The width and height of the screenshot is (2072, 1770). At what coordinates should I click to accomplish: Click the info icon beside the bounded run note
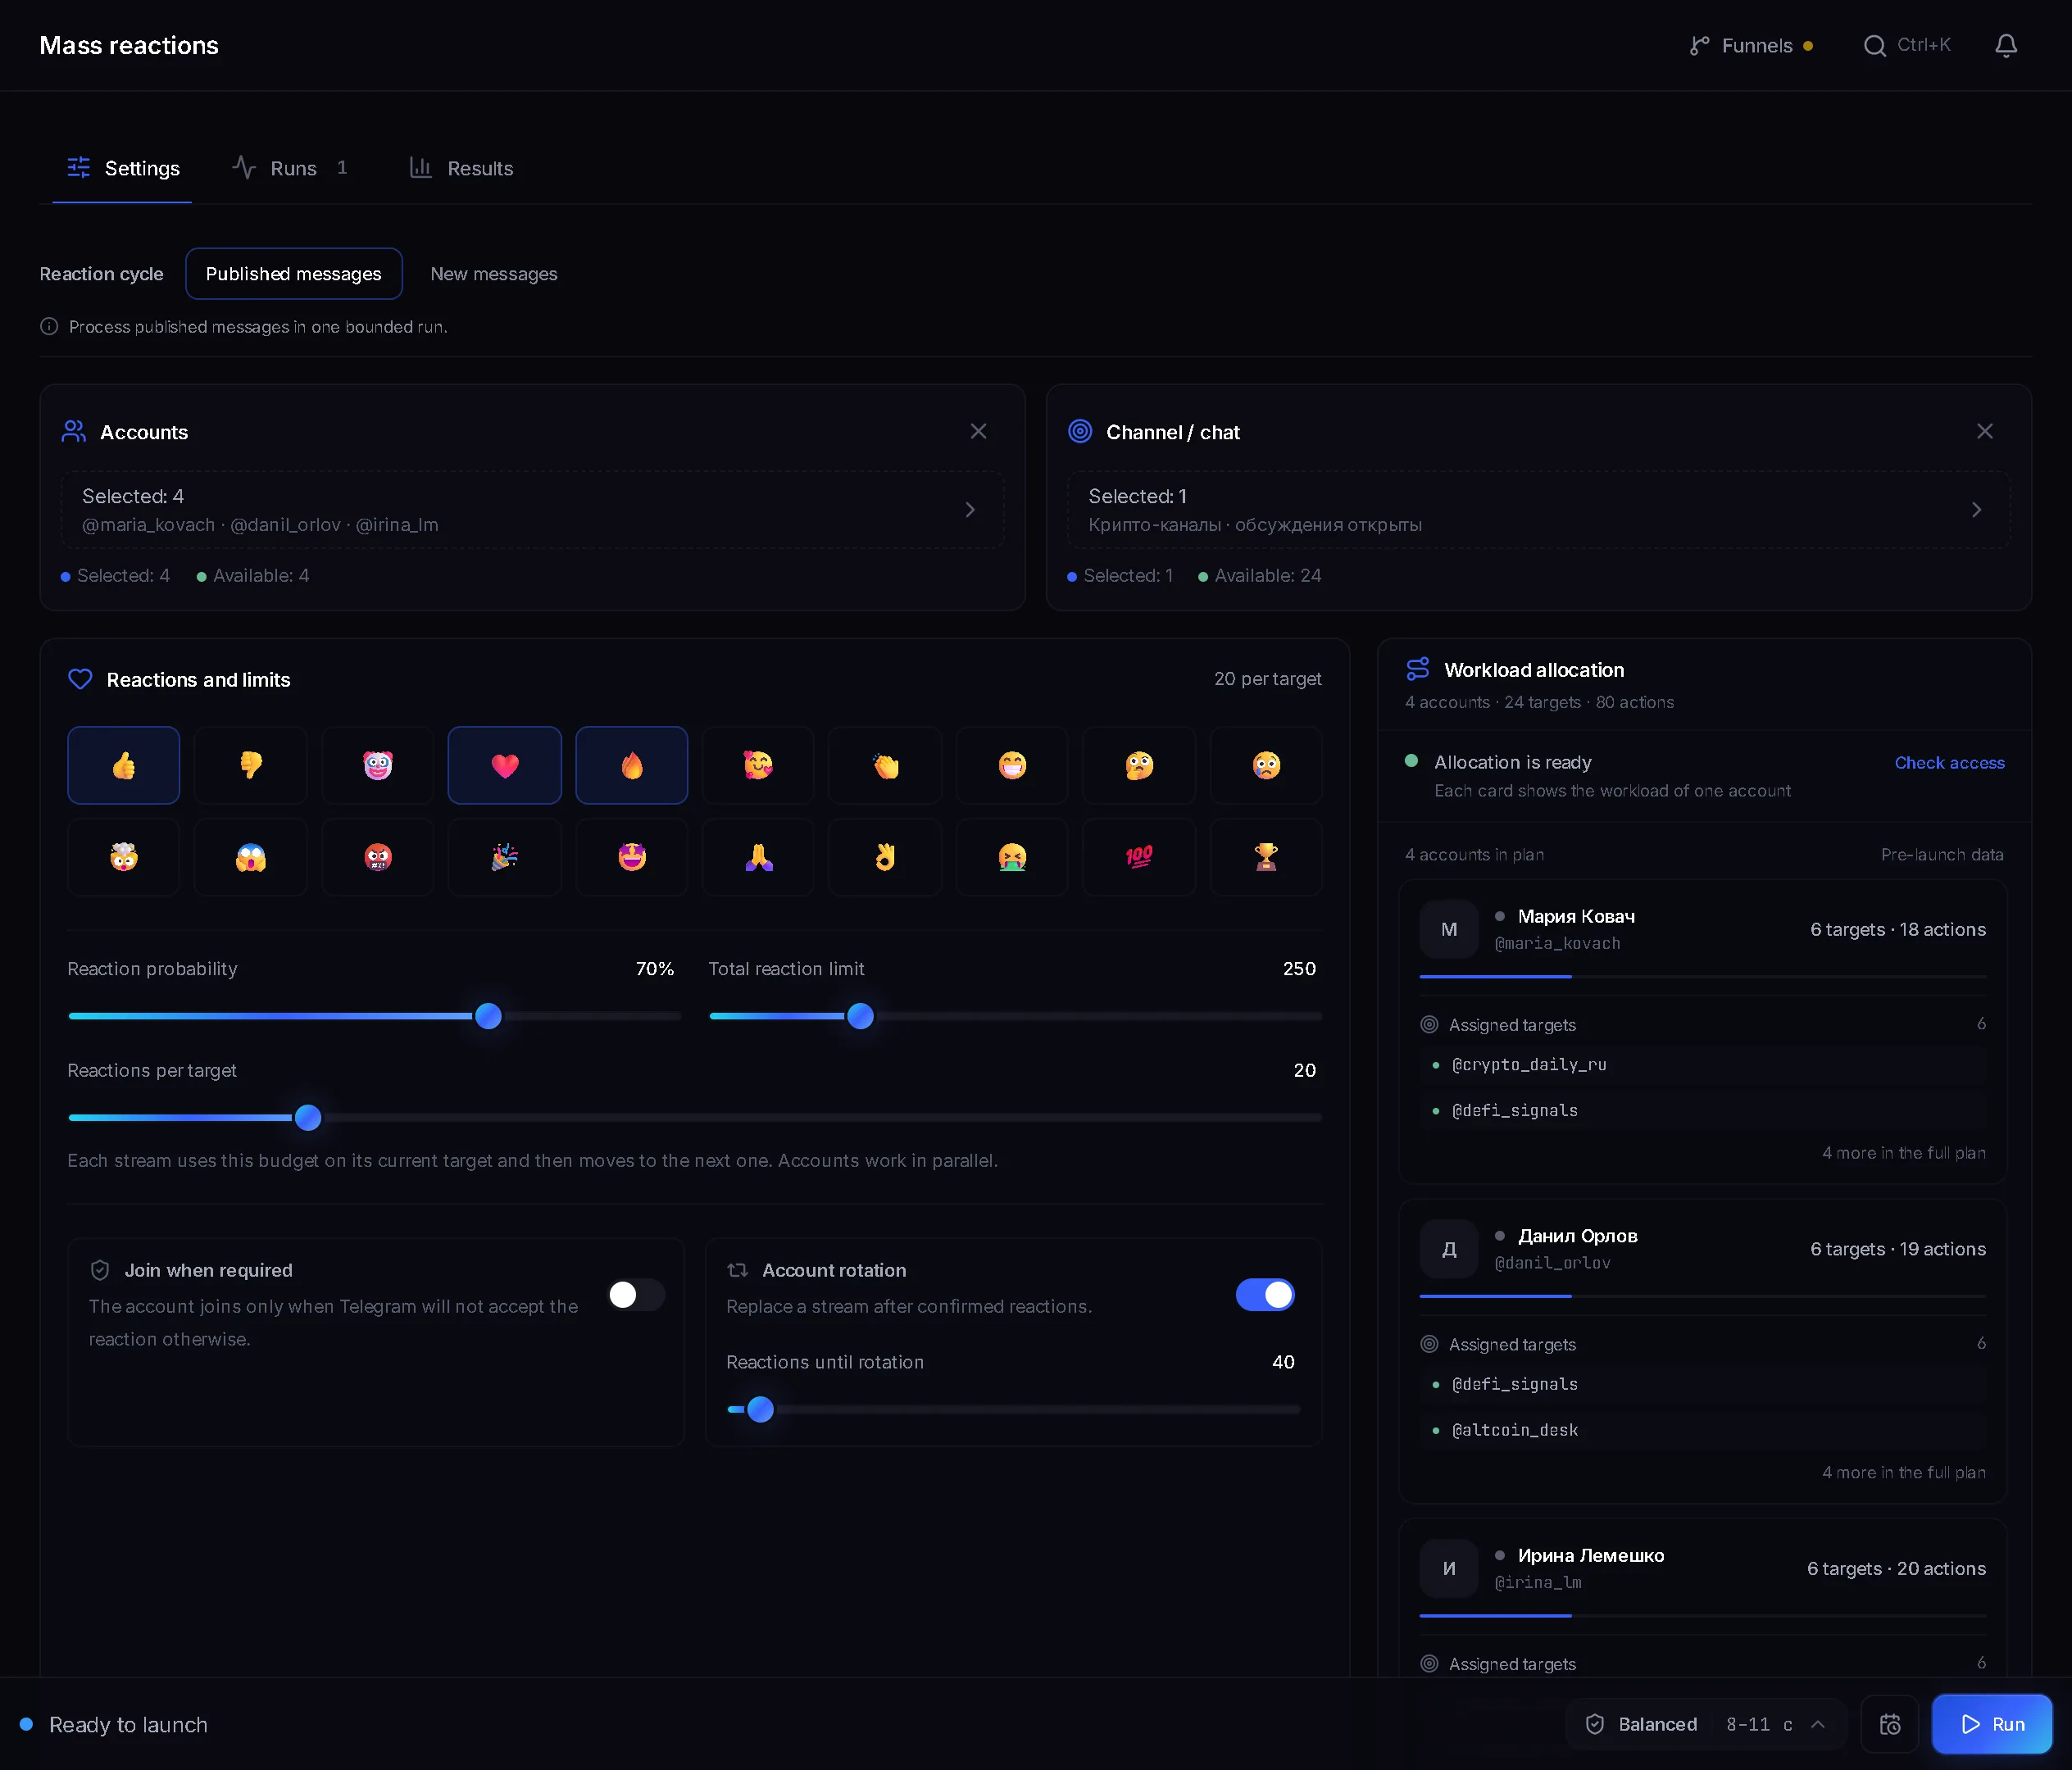click(x=49, y=327)
